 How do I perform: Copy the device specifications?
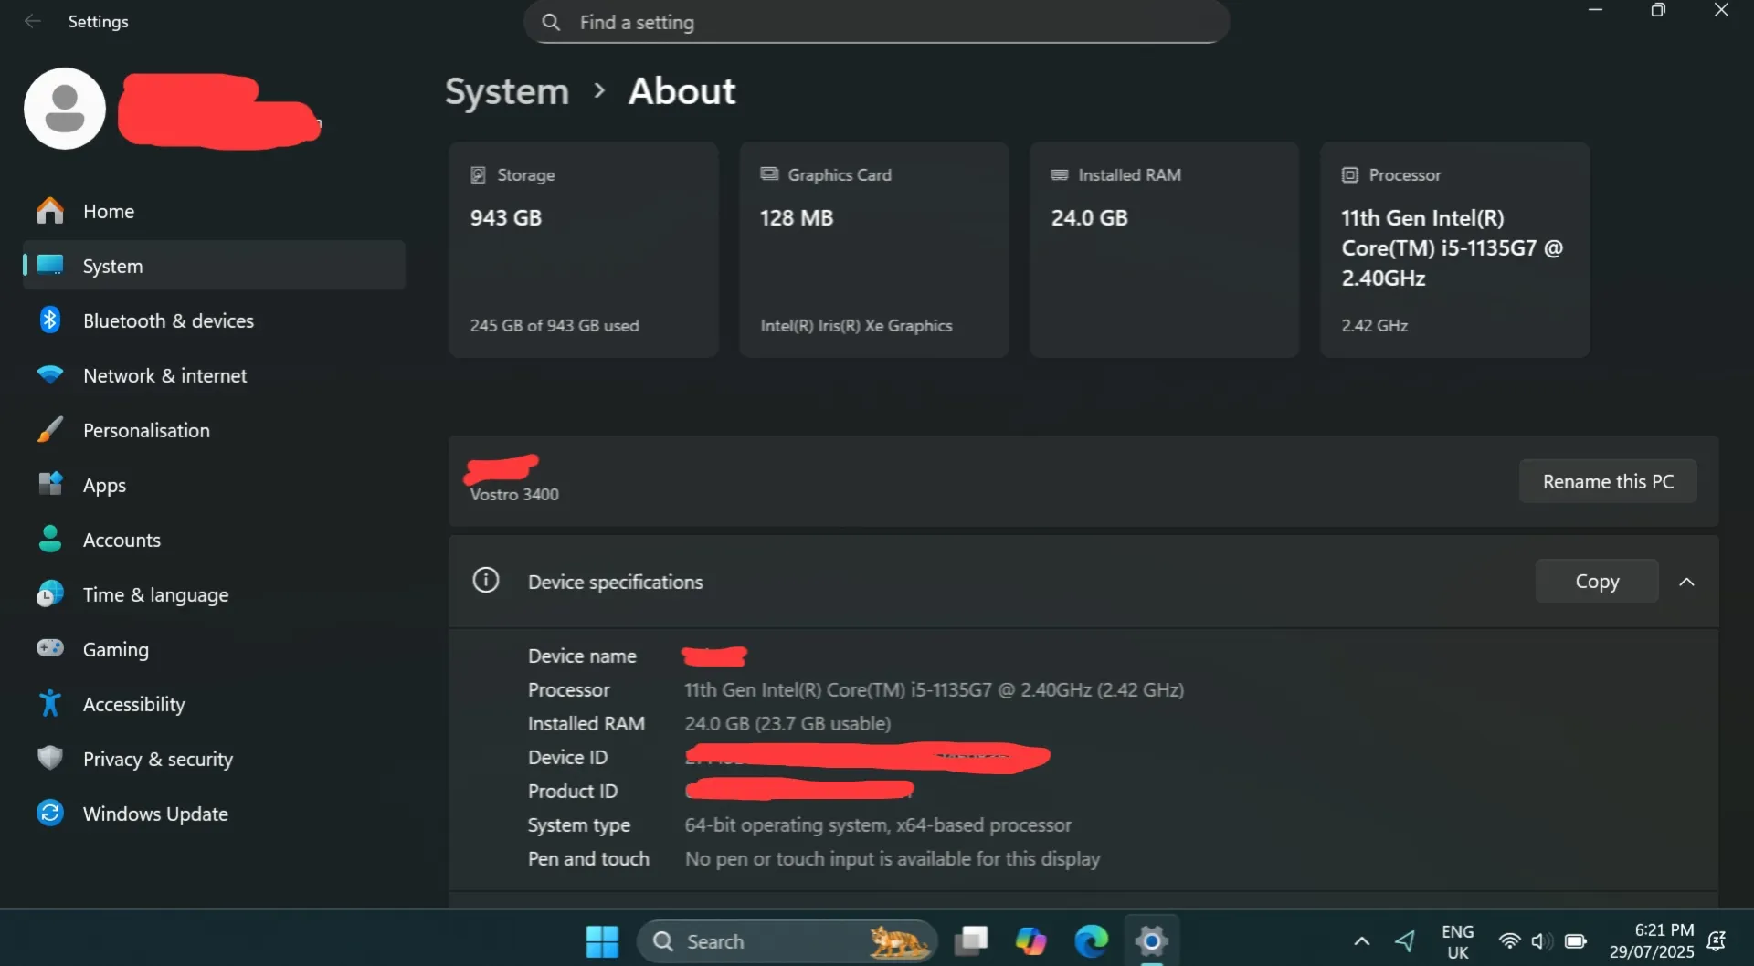point(1596,582)
